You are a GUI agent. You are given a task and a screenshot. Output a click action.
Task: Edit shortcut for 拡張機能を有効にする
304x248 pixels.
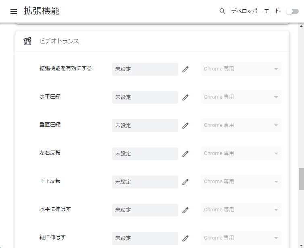point(185,69)
